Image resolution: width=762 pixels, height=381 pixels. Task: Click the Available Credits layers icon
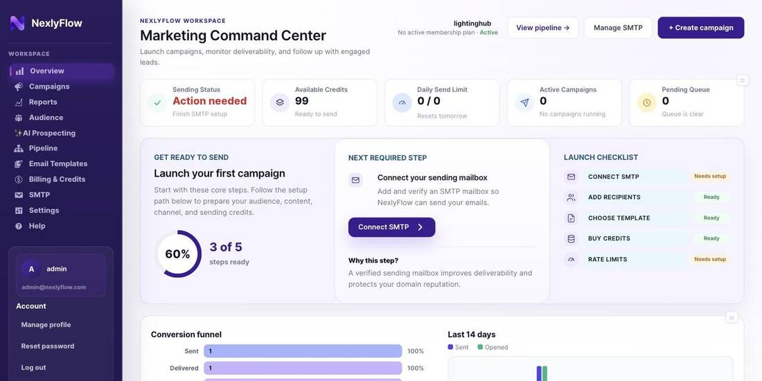click(x=280, y=103)
